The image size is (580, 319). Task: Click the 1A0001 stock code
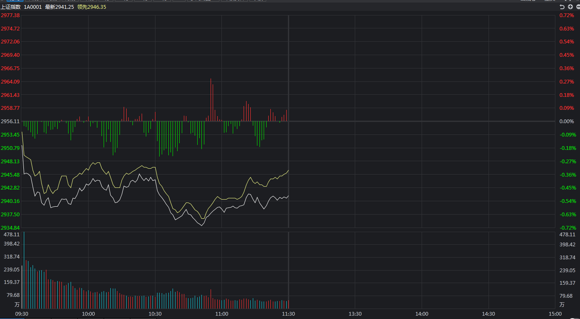pos(33,7)
